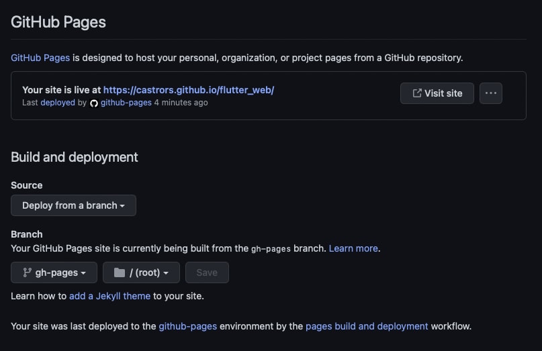Open pages build and deployment workflow link

[x=367, y=326]
